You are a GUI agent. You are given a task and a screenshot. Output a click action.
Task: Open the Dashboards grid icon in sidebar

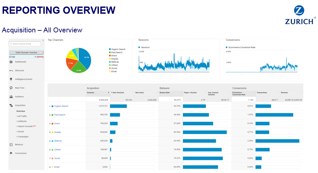pyautogui.click(x=11, y=62)
